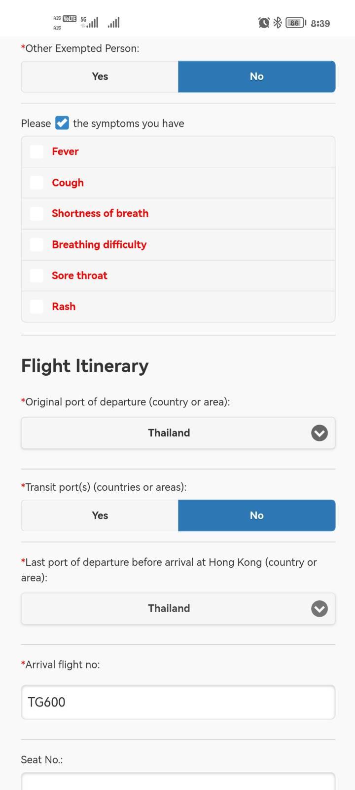The width and height of the screenshot is (355, 790).
Task: Check the Shortness of breath box
Action: pos(37,213)
